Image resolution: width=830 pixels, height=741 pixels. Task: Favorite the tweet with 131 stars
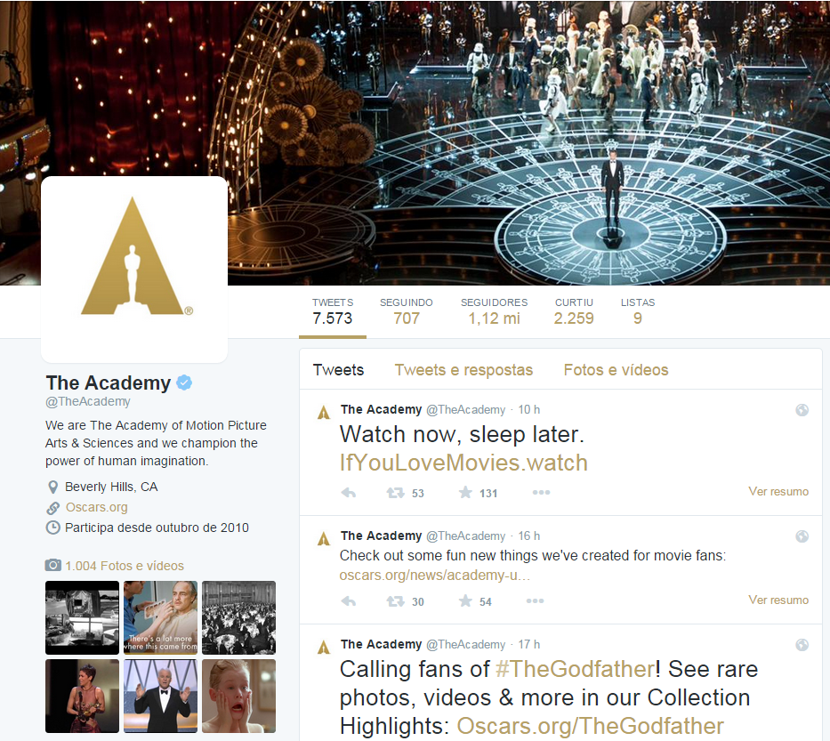(x=465, y=493)
